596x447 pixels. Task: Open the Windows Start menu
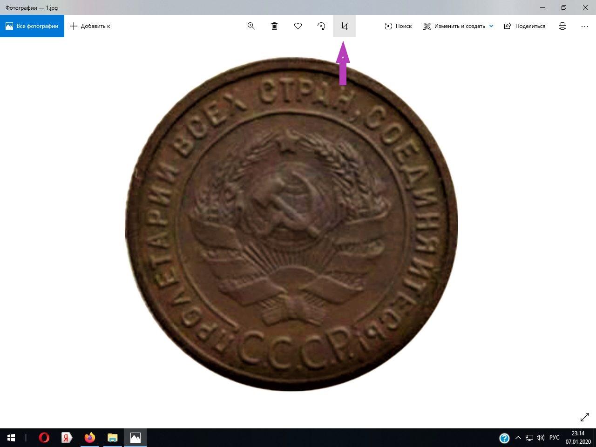pyautogui.click(x=11, y=438)
